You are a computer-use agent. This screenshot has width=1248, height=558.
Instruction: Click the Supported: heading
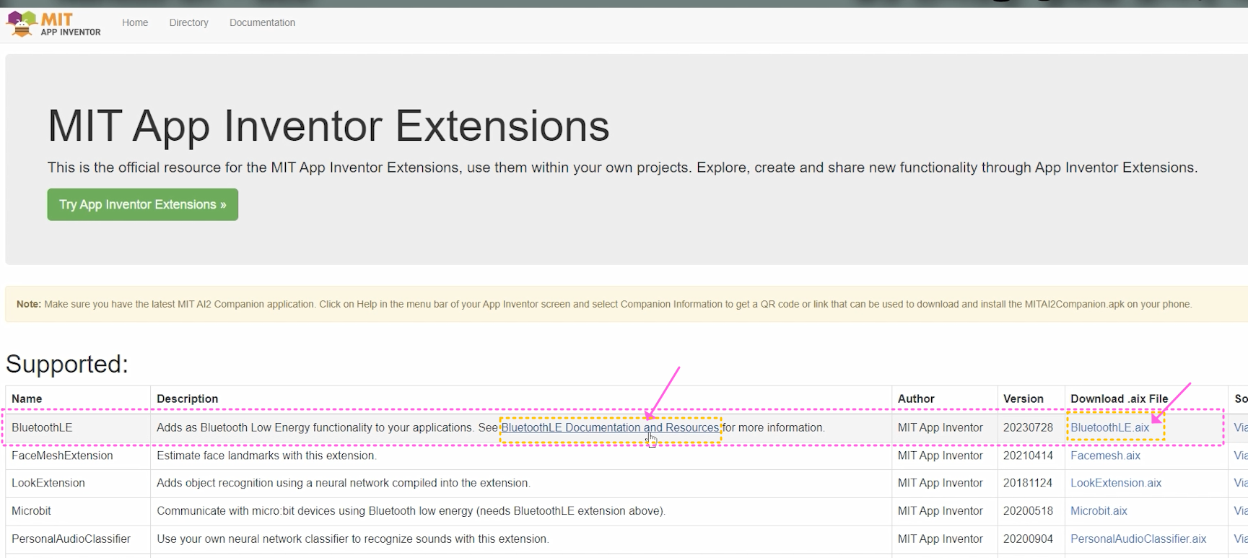click(x=67, y=364)
